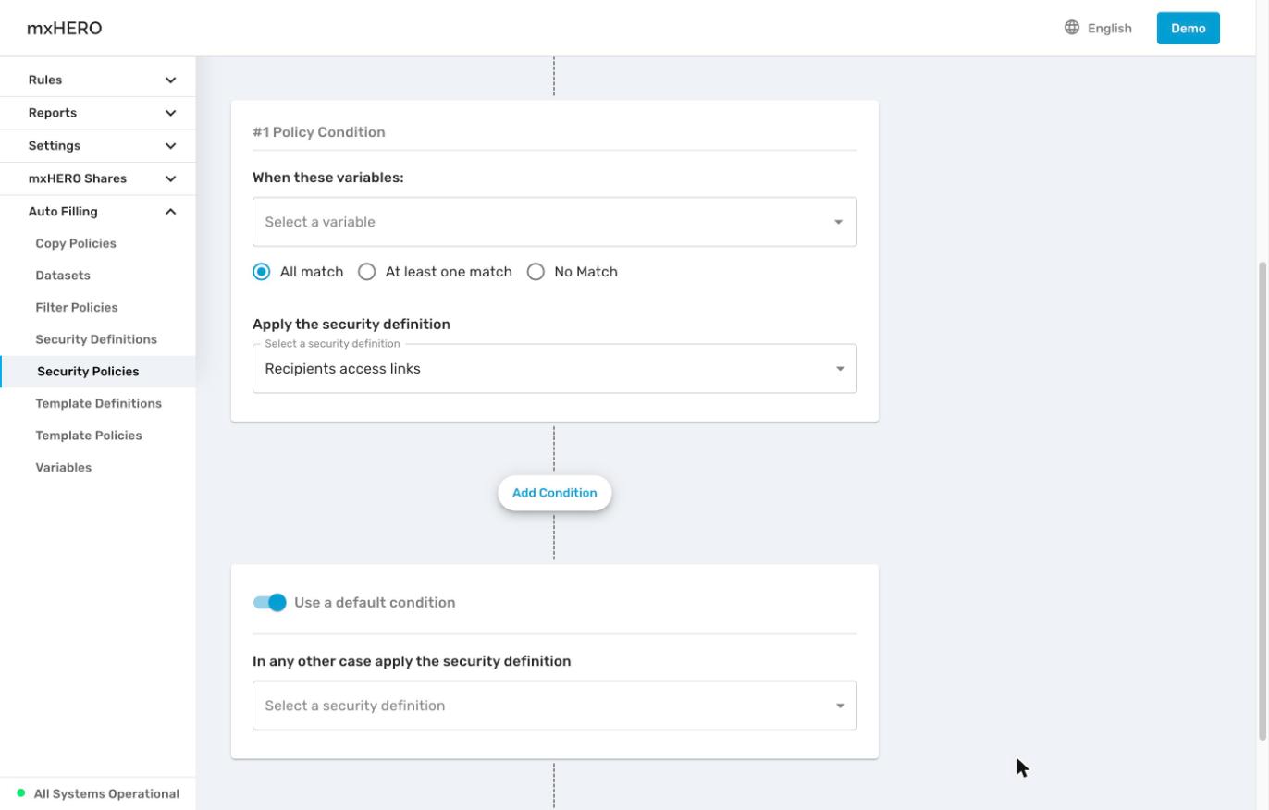The image size is (1269, 810).
Task: Click All Systems Operational status text
Action: pos(106,793)
